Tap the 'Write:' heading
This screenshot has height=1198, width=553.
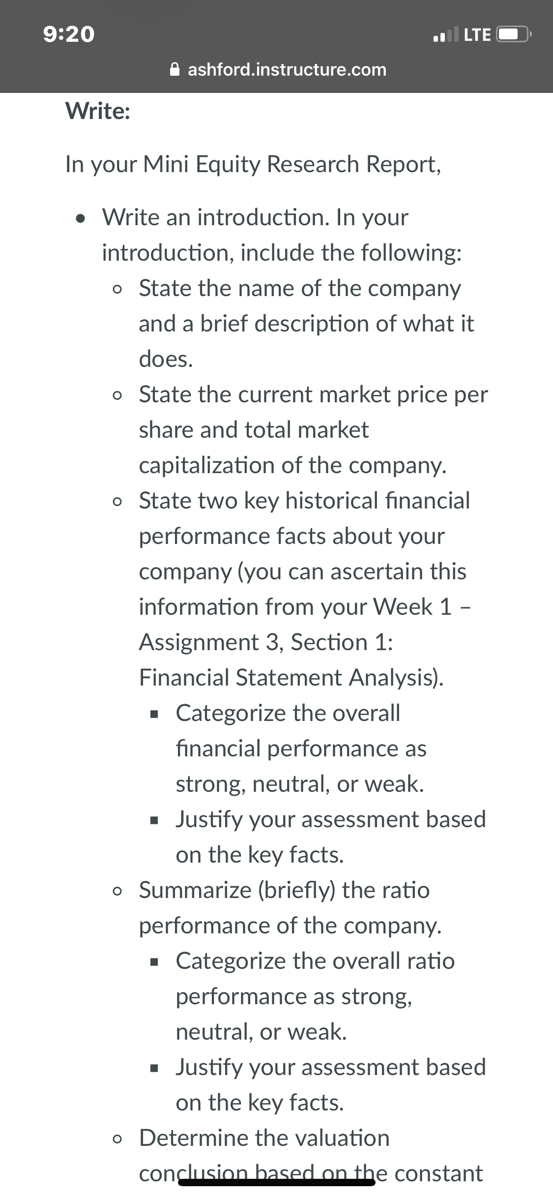(x=98, y=111)
